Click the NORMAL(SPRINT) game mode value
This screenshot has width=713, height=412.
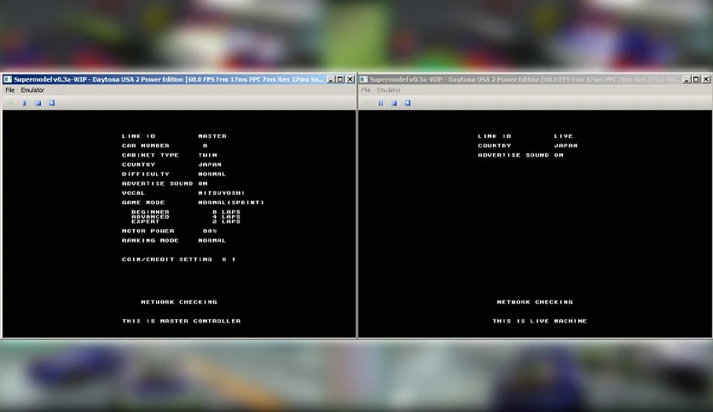tap(231, 203)
